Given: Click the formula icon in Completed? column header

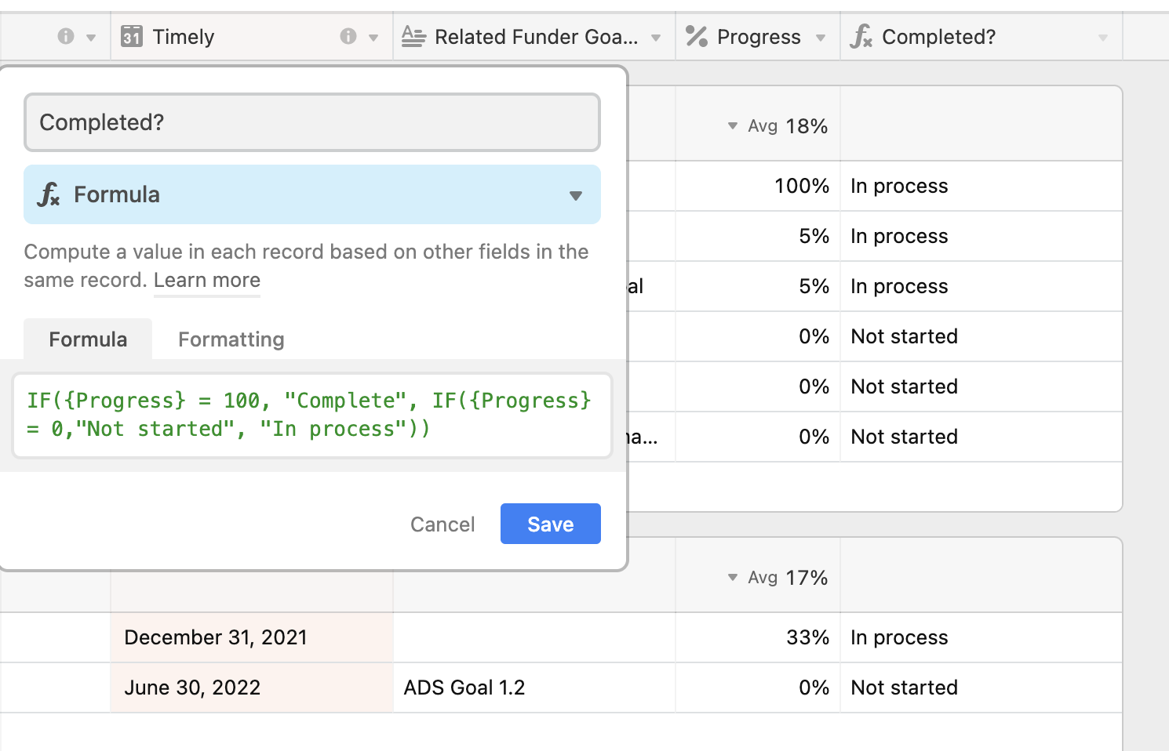Looking at the screenshot, I should (861, 36).
